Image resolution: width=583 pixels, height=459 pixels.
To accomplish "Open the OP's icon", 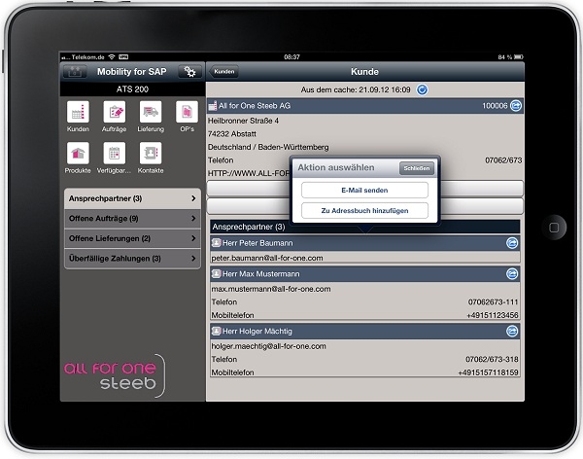I will tap(187, 113).
